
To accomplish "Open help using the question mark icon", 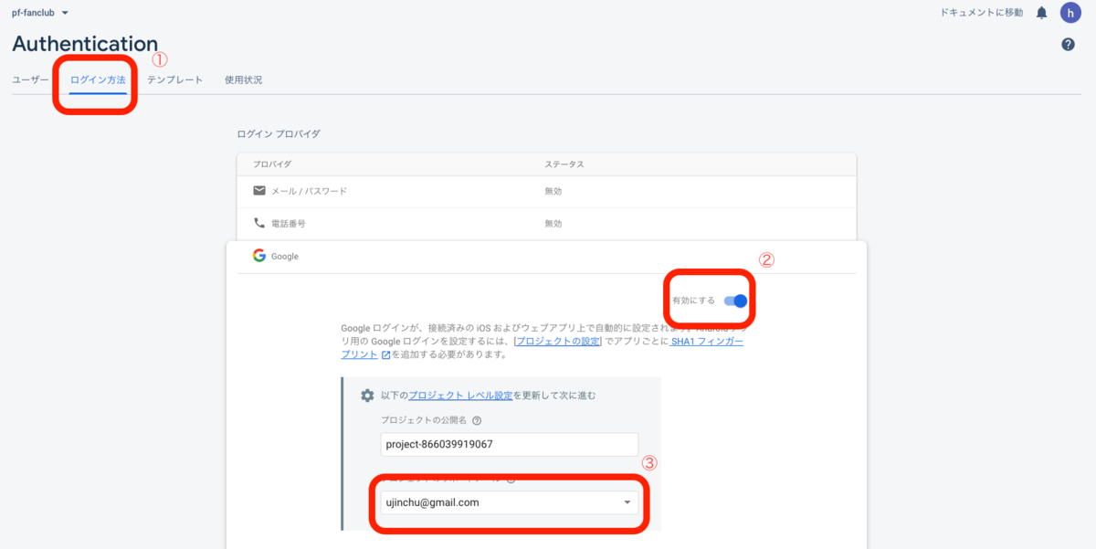I will 1067,43.
